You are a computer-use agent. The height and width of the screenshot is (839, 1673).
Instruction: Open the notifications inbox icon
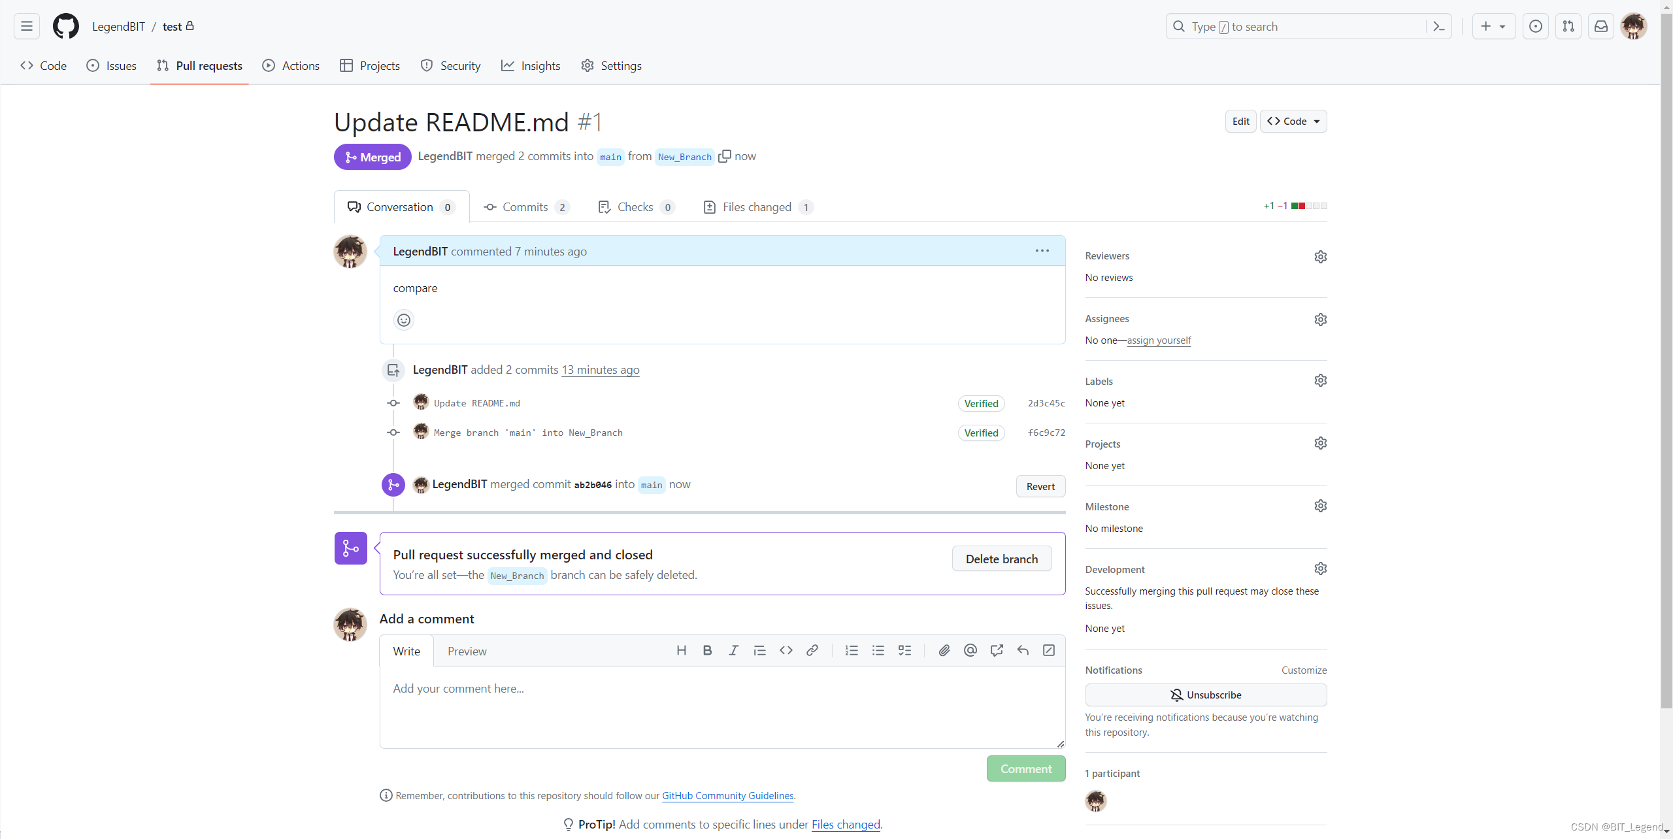pos(1601,26)
